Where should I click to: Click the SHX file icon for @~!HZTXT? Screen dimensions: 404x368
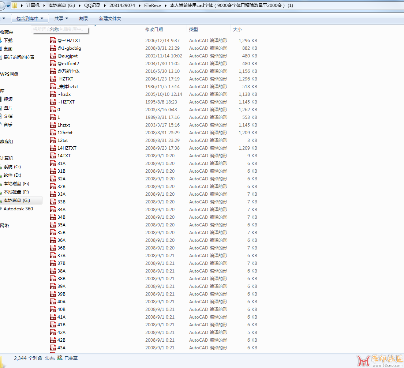pos(53,41)
